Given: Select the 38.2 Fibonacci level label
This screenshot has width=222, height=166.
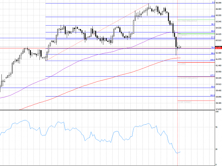Looking at the screenshot, I should point(213,25).
